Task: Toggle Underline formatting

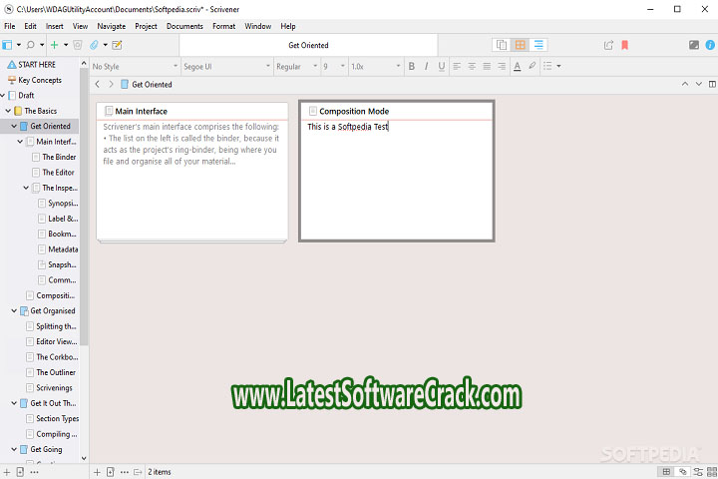Action: (x=442, y=67)
